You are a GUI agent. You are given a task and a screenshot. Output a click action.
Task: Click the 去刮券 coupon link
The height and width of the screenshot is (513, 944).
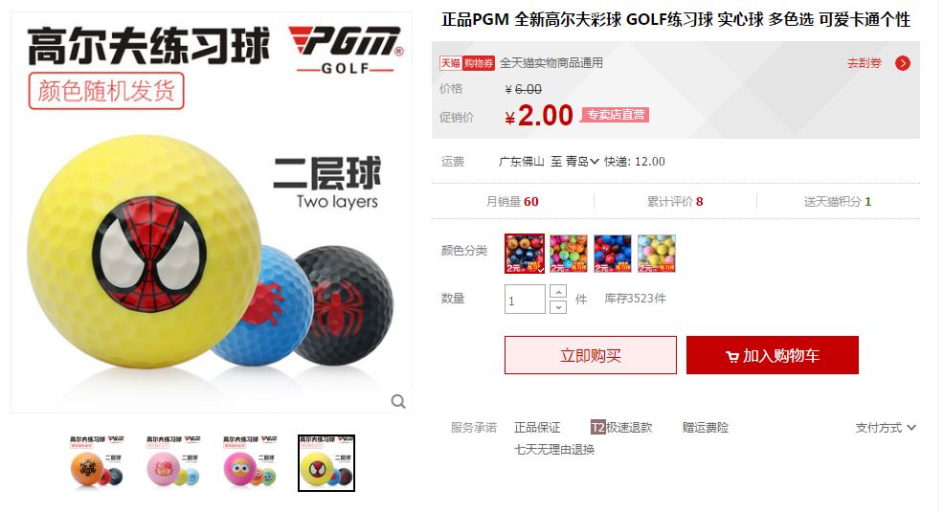[865, 63]
